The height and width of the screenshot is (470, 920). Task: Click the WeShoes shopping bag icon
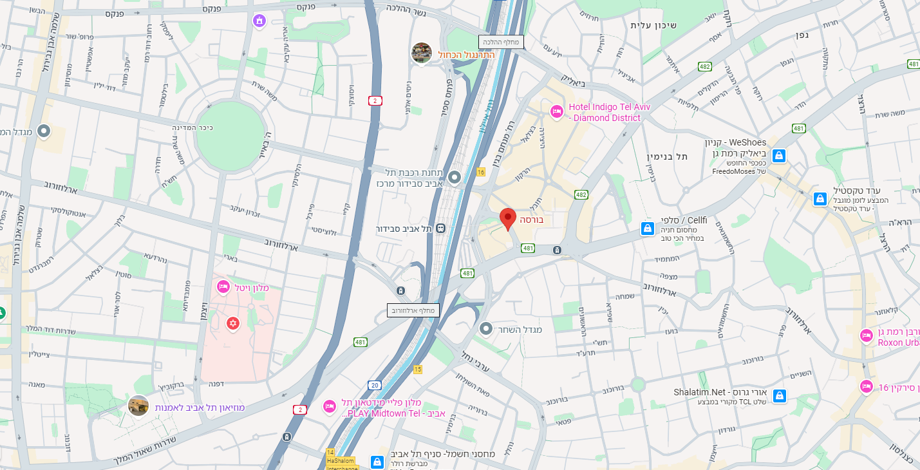(778, 155)
